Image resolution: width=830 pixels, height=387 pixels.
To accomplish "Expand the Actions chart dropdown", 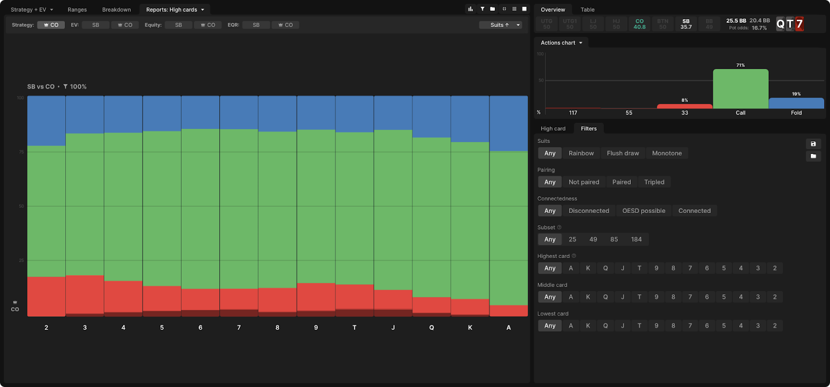I will [561, 43].
